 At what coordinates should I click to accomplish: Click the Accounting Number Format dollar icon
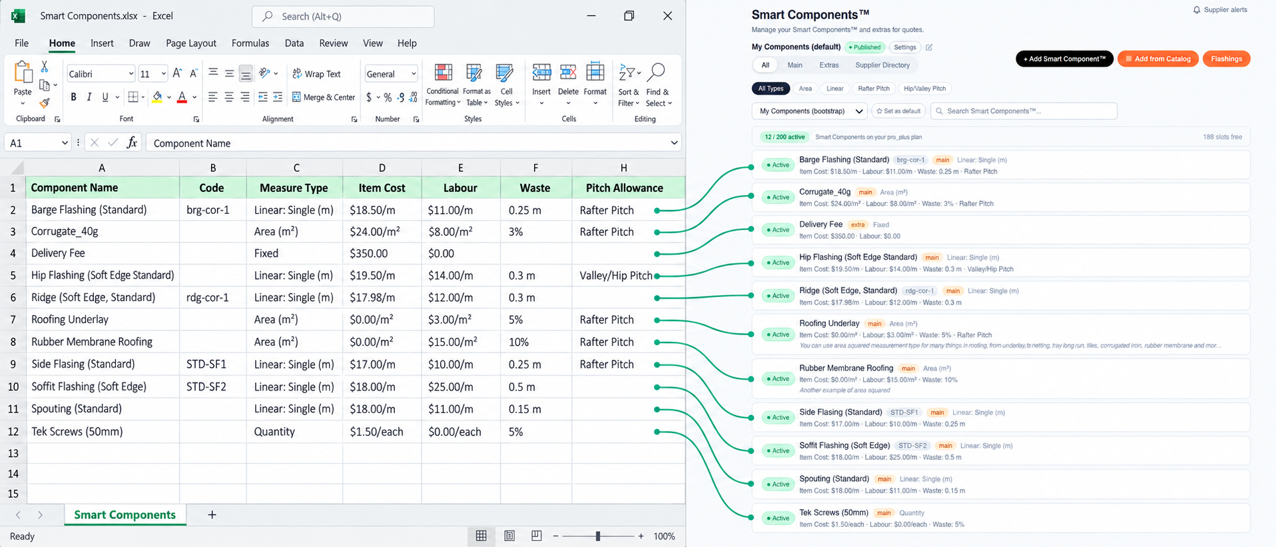click(369, 97)
